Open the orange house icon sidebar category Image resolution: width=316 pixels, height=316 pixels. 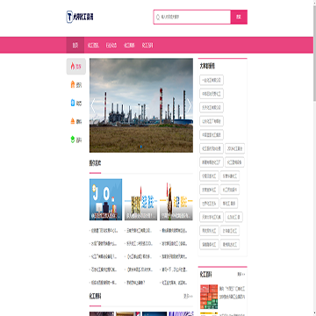(x=73, y=85)
